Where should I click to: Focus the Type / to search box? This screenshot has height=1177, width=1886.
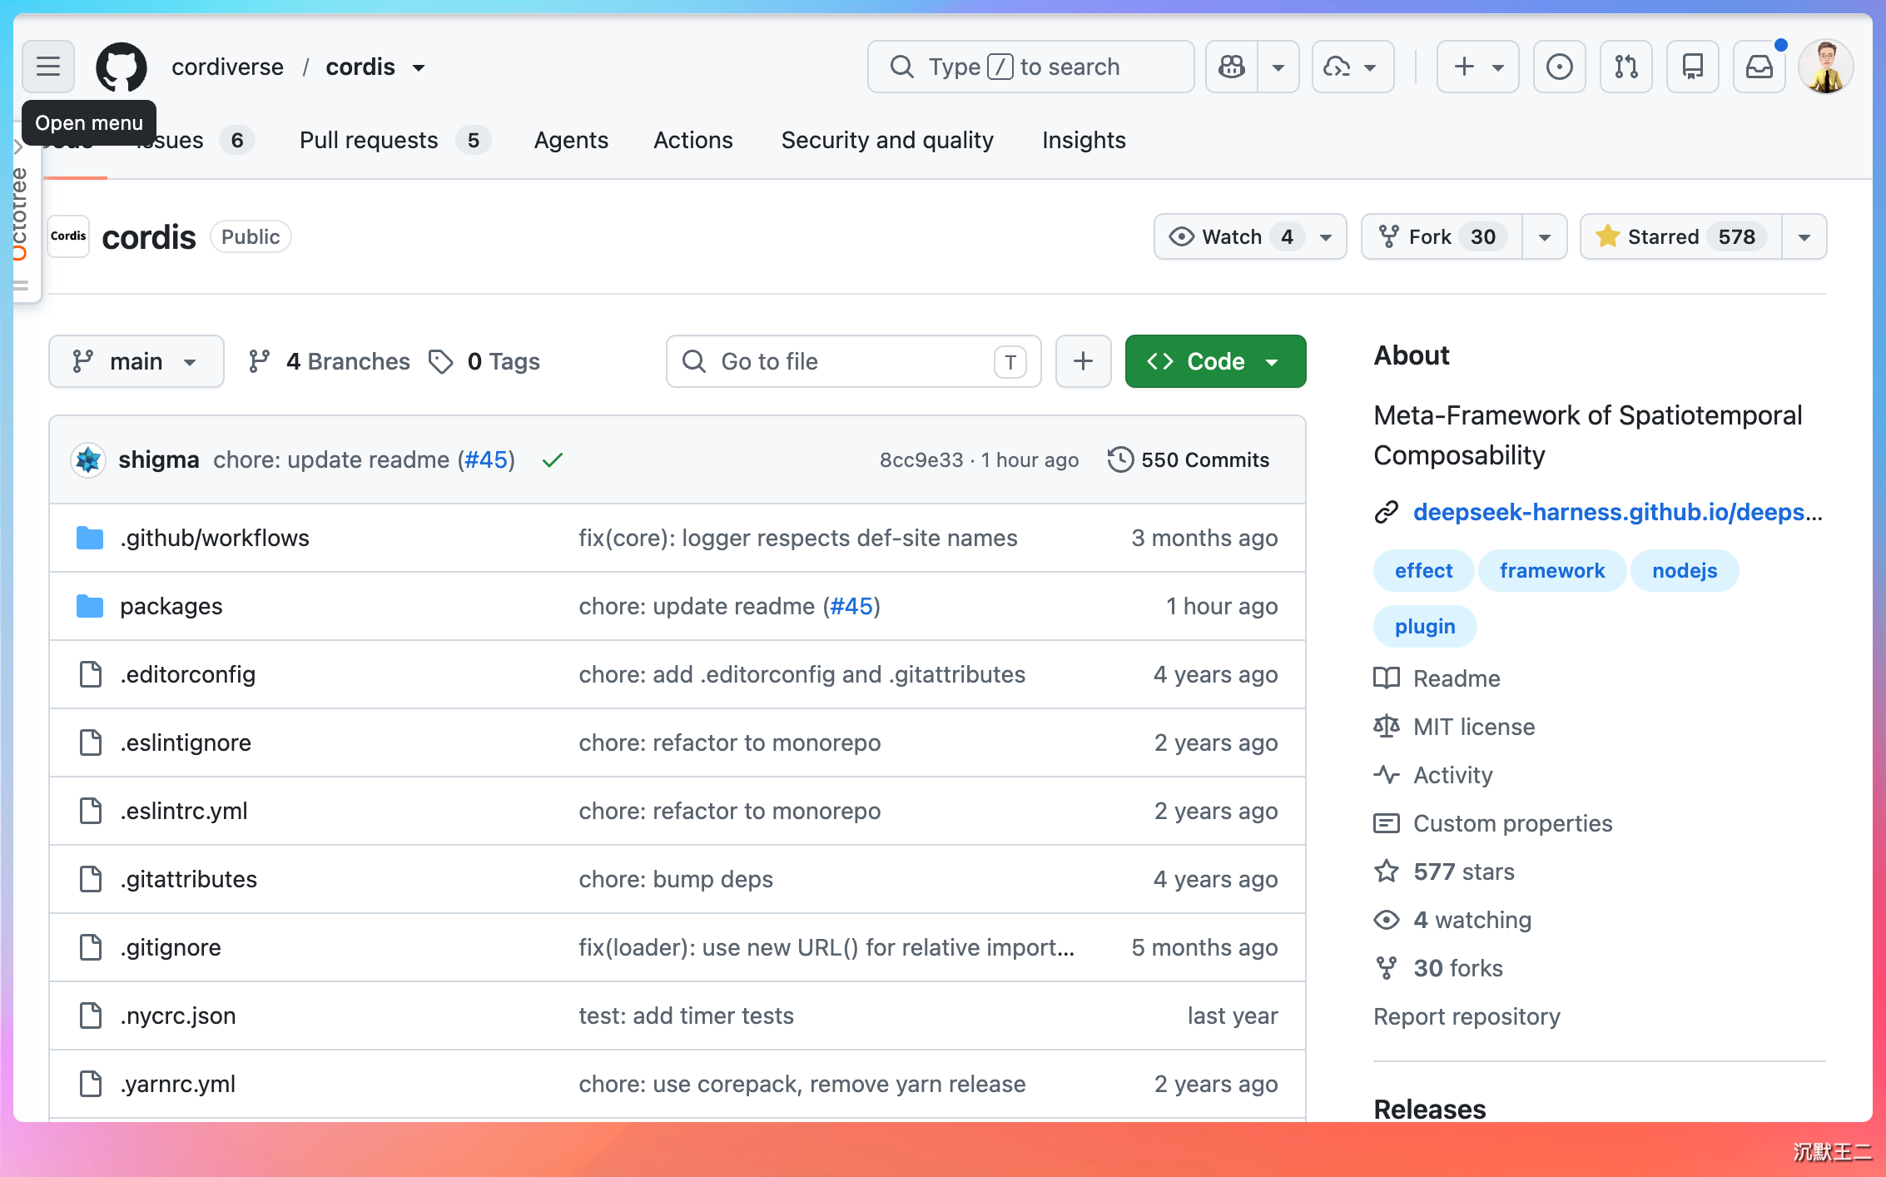coord(1030,67)
